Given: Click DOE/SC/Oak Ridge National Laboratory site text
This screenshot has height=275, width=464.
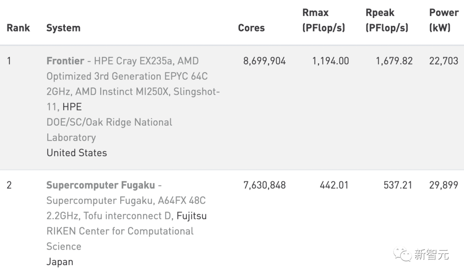Looking at the screenshot, I should (x=109, y=130).
